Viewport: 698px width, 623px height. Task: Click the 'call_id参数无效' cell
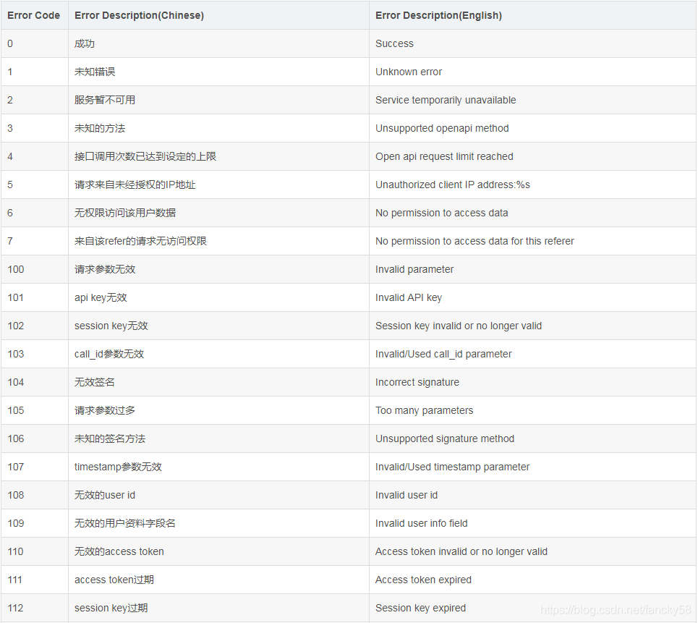click(x=218, y=354)
